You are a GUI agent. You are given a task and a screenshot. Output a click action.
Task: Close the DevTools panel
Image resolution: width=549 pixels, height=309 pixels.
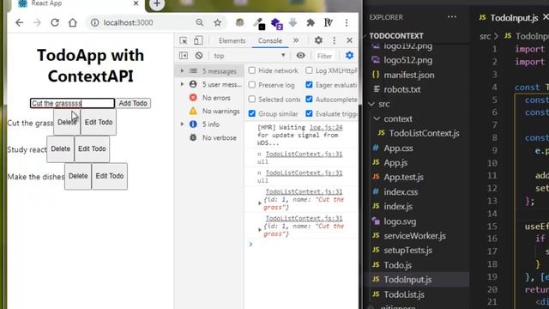tap(349, 40)
